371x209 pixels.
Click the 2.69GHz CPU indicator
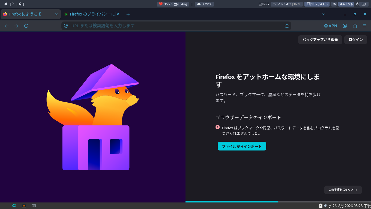(286, 4)
